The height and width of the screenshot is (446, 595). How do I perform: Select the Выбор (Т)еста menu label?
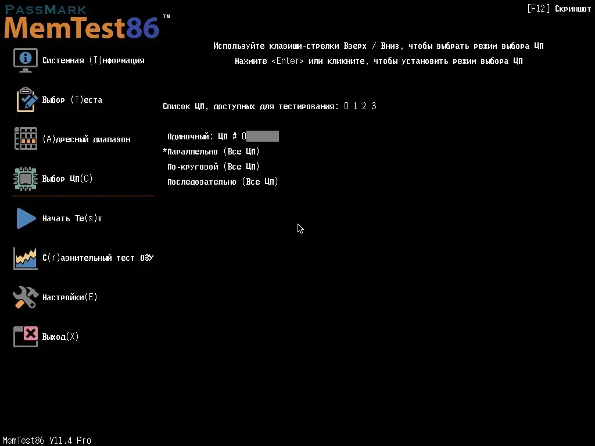72,100
